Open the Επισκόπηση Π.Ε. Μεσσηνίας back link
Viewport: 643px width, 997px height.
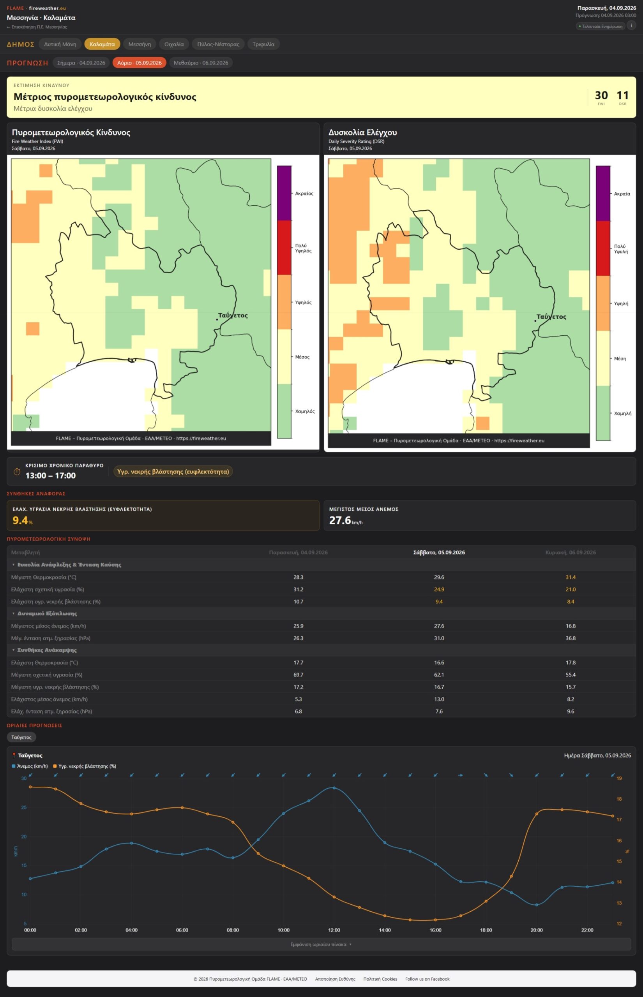click(37, 27)
